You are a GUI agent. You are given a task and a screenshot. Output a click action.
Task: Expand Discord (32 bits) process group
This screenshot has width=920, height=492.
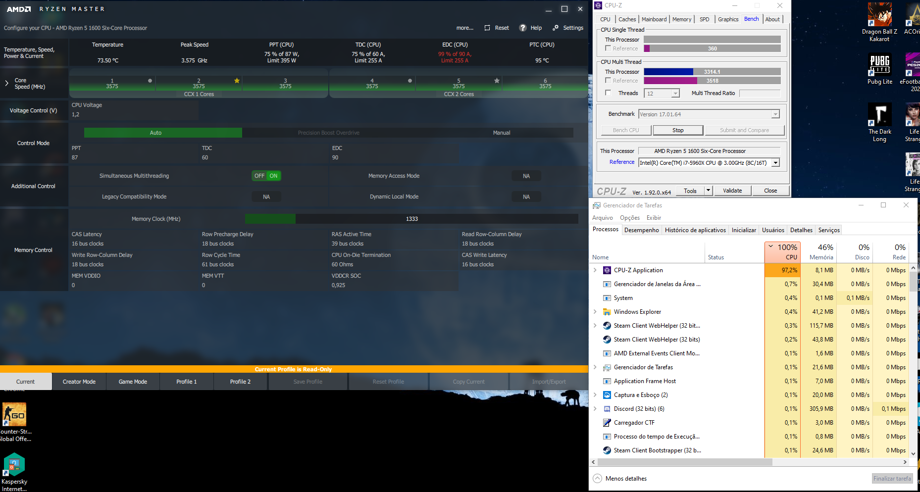pyautogui.click(x=595, y=409)
